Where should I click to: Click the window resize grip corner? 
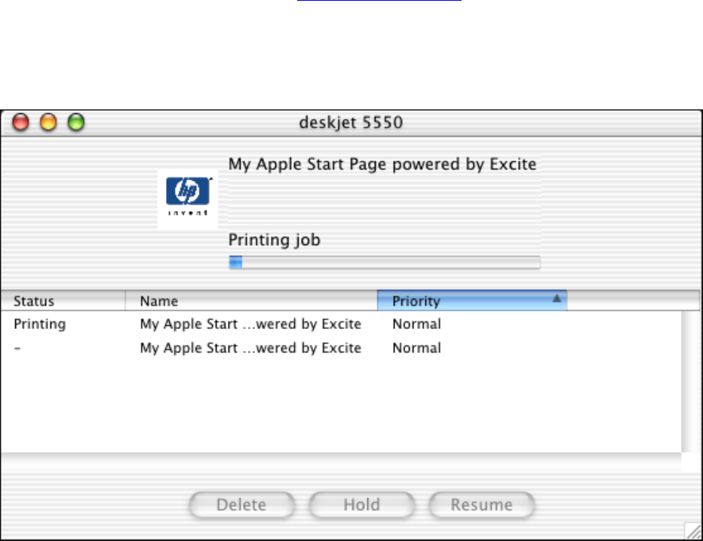coord(694,531)
